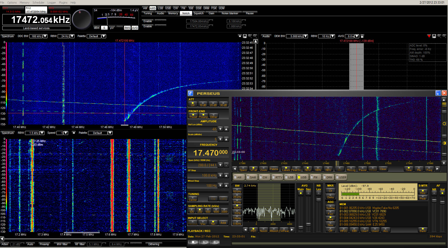The width and height of the screenshot is (448, 248).
Task: Adjust Perseus NB Lev slider
Action: click(x=318, y=200)
